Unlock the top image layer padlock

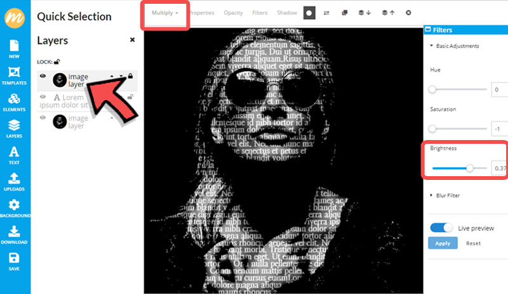(x=130, y=75)
